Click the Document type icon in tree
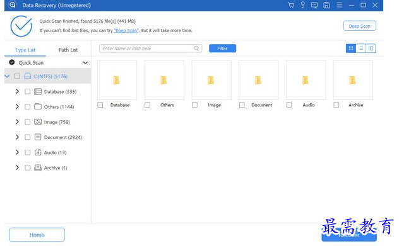The height and width of the screenshot is (246, 399). coord(38,137)
